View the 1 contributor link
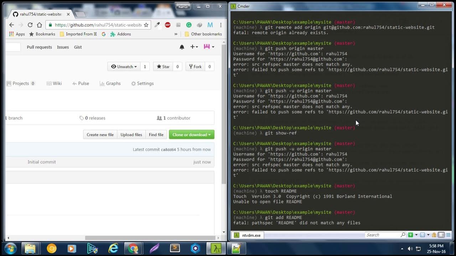Viewport: 456px width, 256px height. tap(173, 118)
